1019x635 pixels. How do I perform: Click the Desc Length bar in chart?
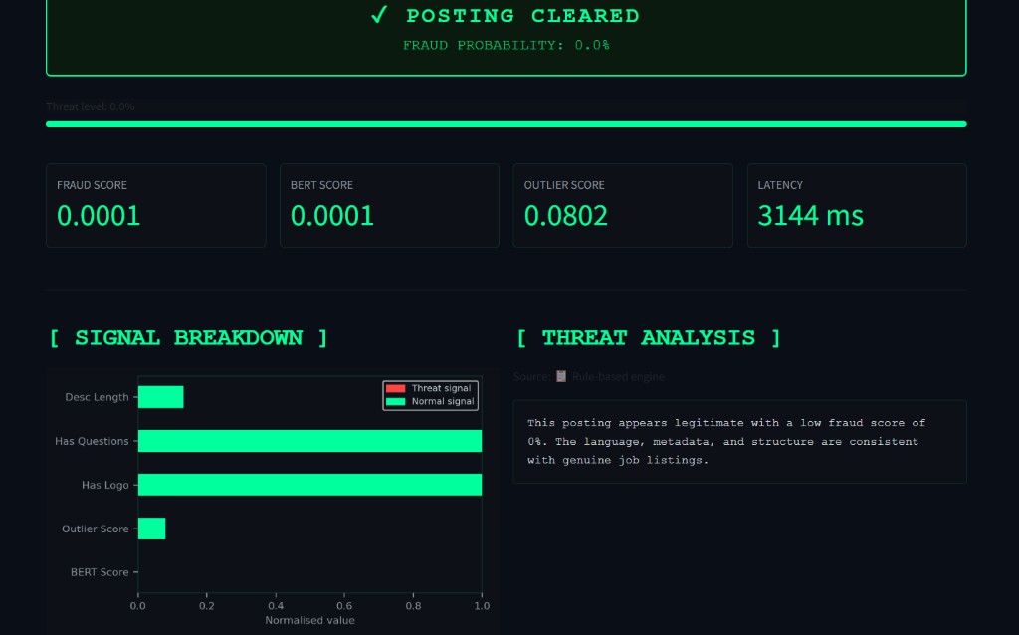(161, 397)
